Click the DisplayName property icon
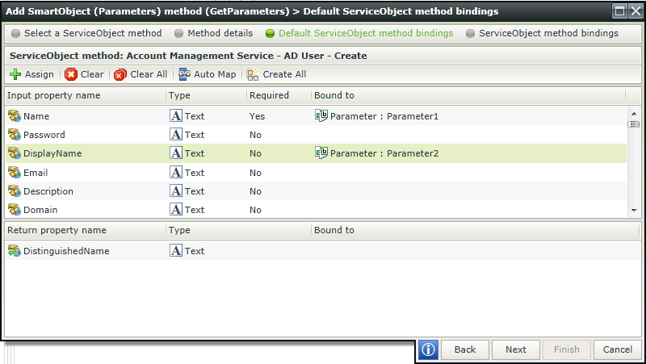This screenshot has height=364, width=646. [x=15, y=153]
